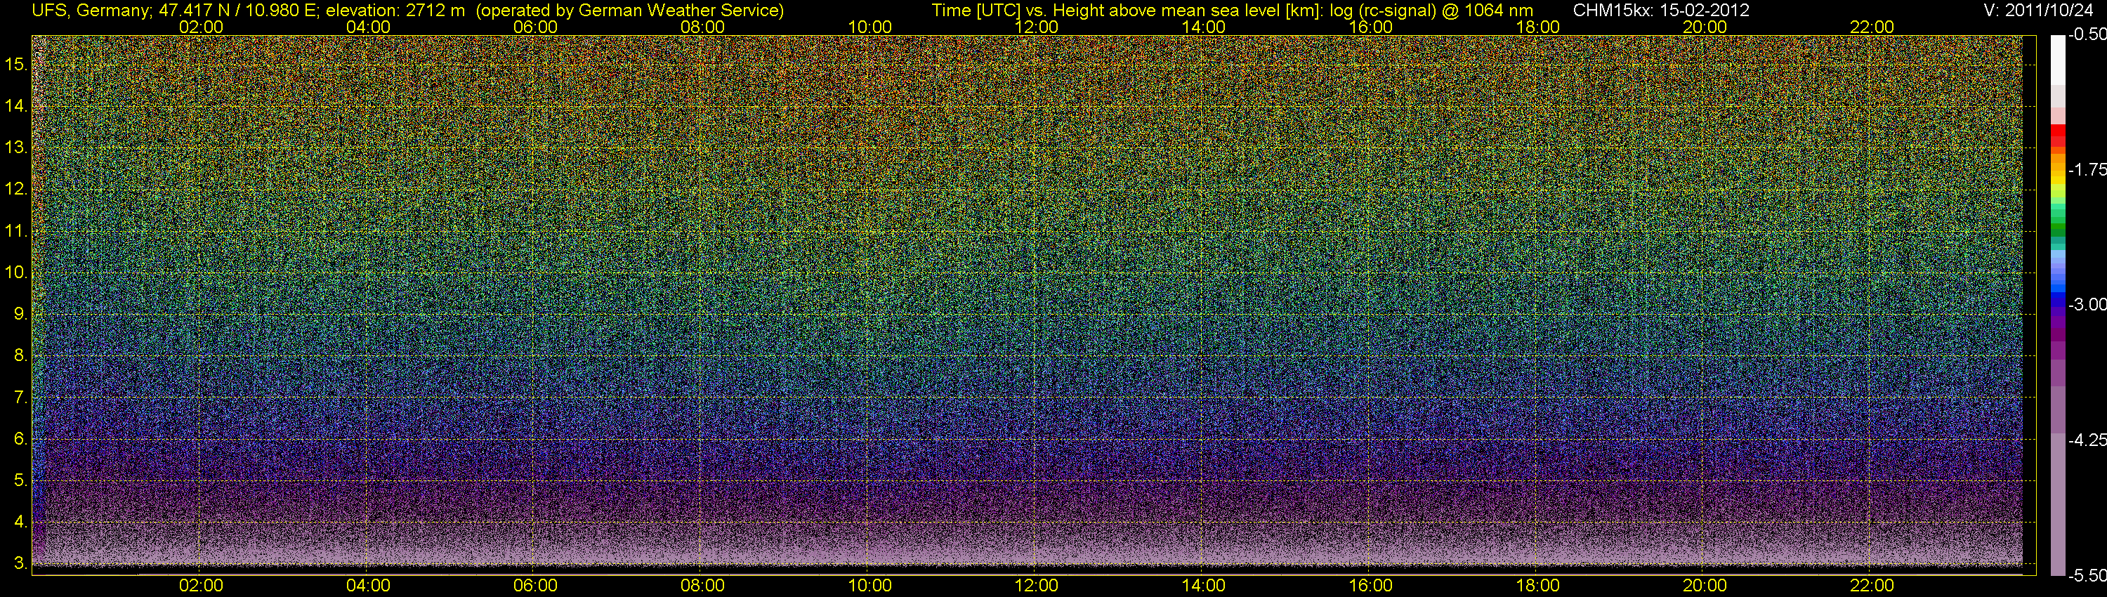Click the -5.50 value at the colorbar bottom
The height and width of the screenshot is (597, 2107).
pyautogui.click(x=2087, y=576)
